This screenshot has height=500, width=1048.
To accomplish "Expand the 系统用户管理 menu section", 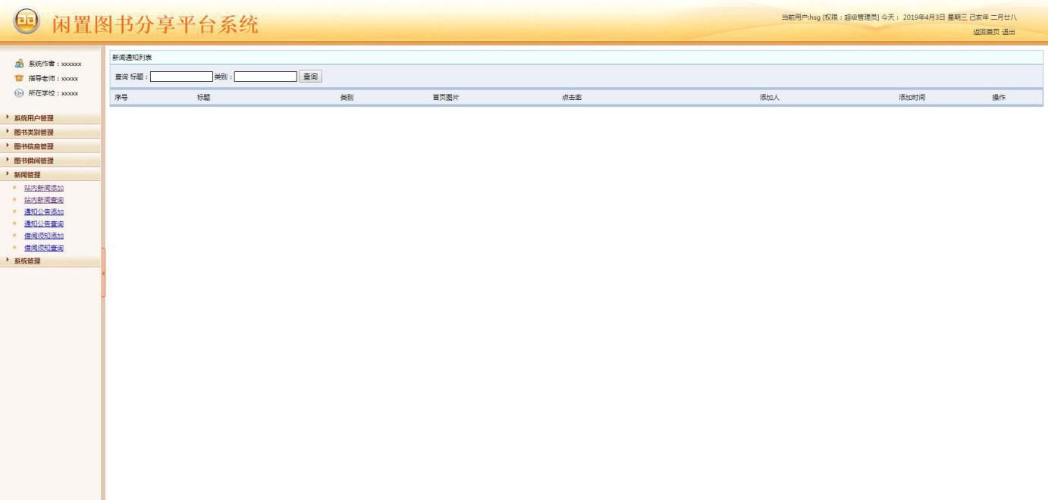I will click(x=50, y=118).
